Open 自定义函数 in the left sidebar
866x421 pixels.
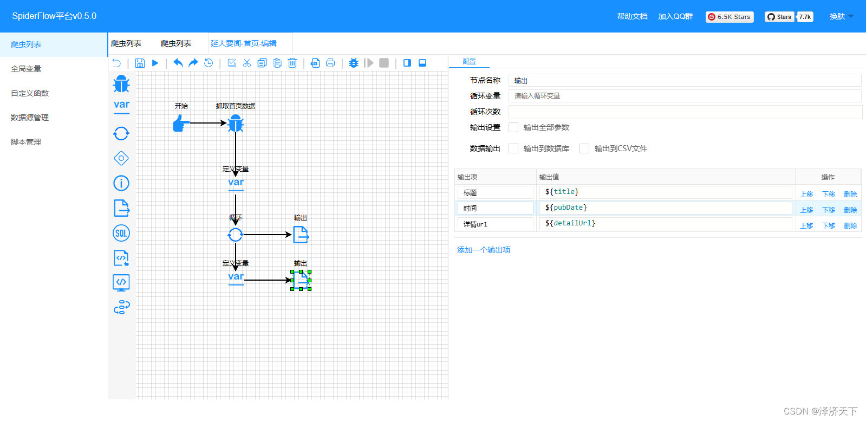54,93
